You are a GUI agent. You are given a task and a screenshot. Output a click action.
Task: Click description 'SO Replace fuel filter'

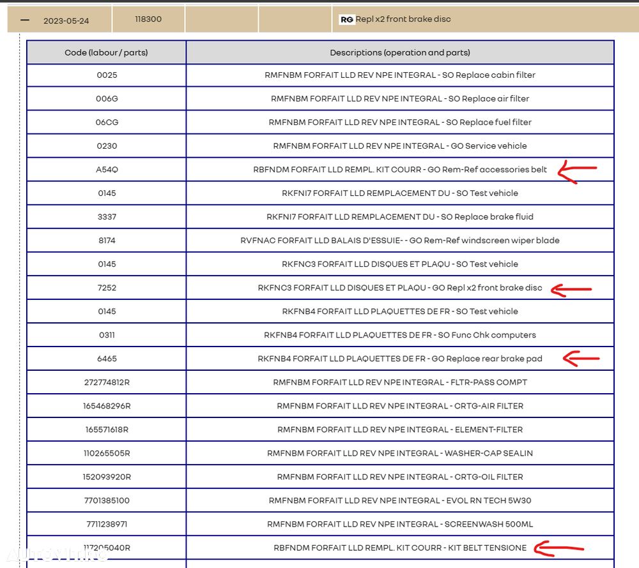click(x=489, y=122)
